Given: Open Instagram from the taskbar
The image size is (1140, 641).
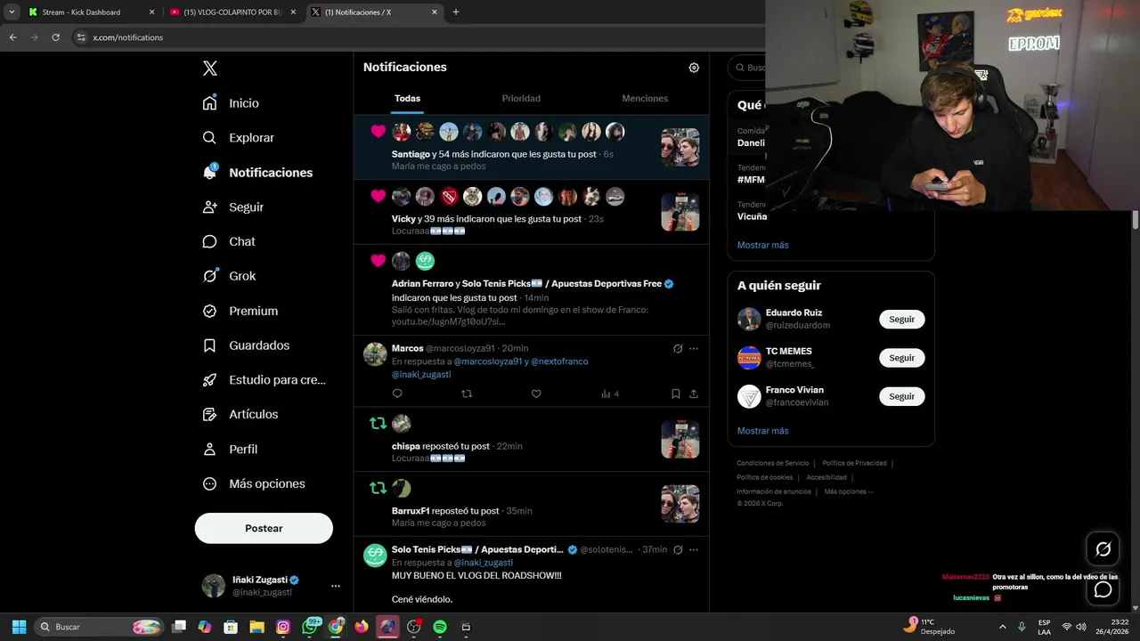Looking at the screenshot, I should 283,627.
